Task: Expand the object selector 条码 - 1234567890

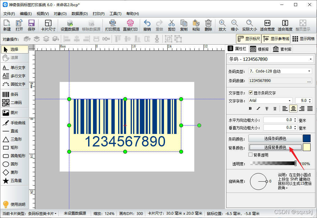Action: pyautogui.click(x=311, y=59)
